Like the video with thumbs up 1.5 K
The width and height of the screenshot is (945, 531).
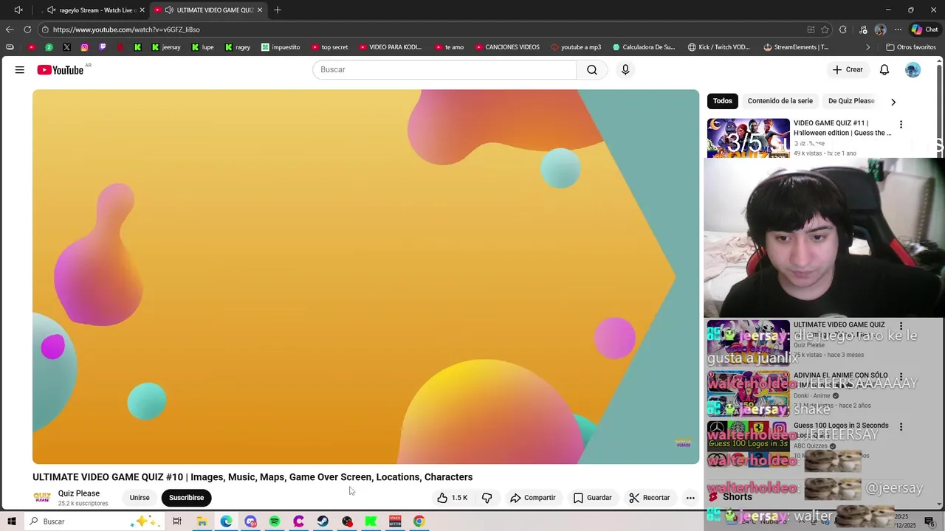pos(453,498)
